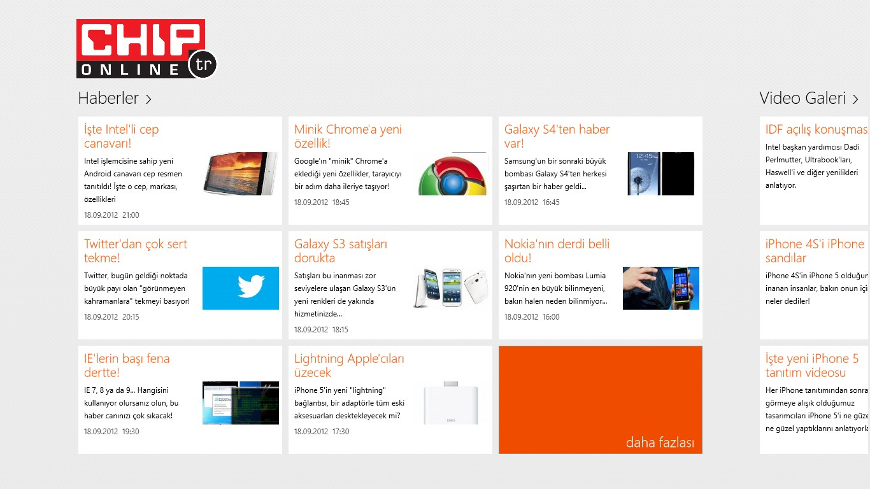Viewport: 870px width, 489px height.
Task: Expand the Video Galeri section chevron
Action: click(x=855, y=99)
